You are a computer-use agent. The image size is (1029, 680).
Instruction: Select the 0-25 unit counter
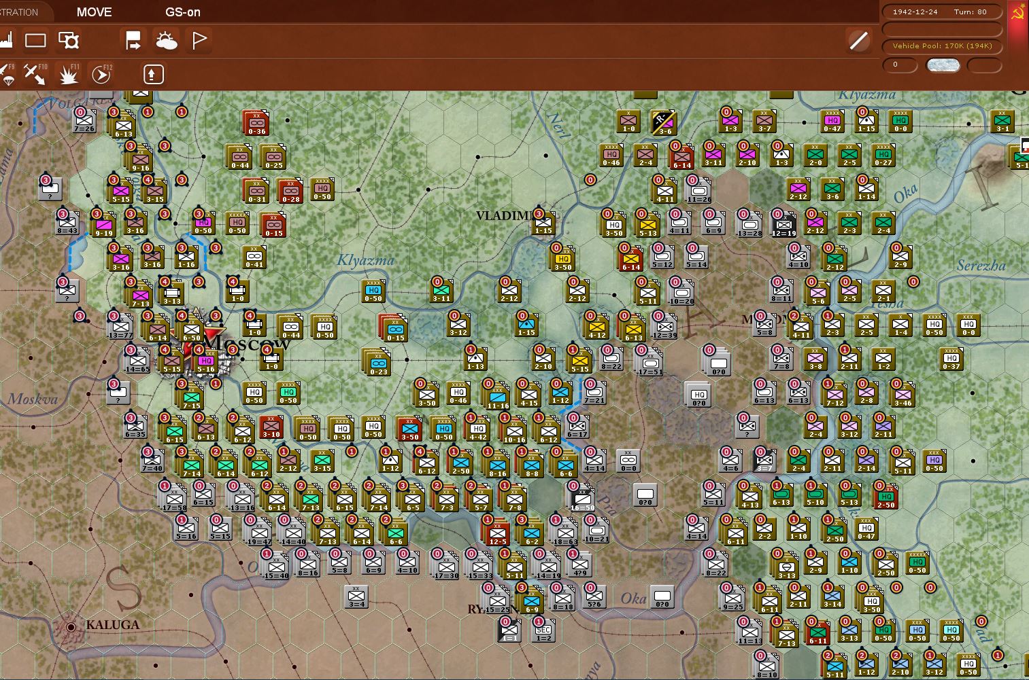(273, 157)
